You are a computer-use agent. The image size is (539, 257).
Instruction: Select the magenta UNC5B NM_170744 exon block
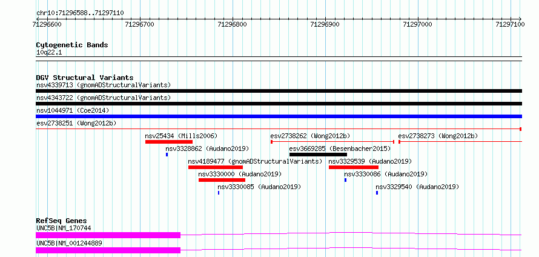point(108,235)
